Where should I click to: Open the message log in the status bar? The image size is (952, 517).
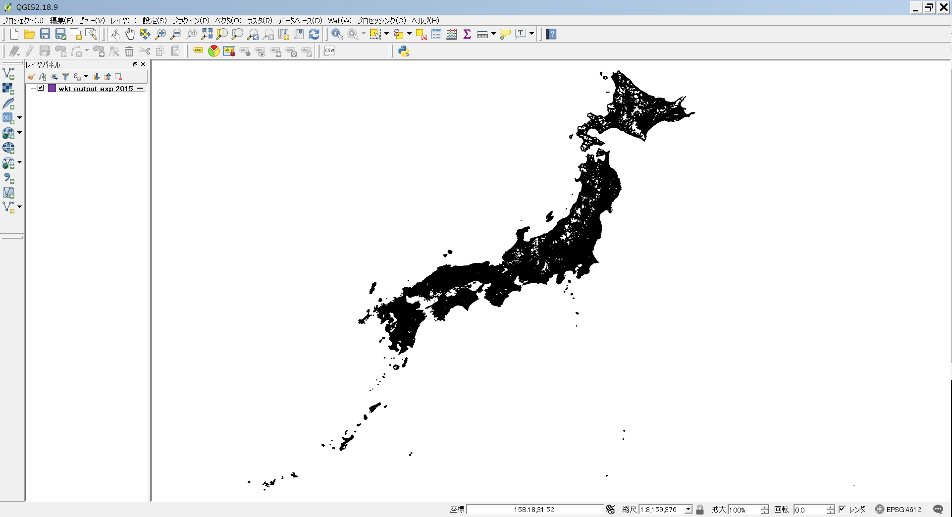tap(939, 509)
